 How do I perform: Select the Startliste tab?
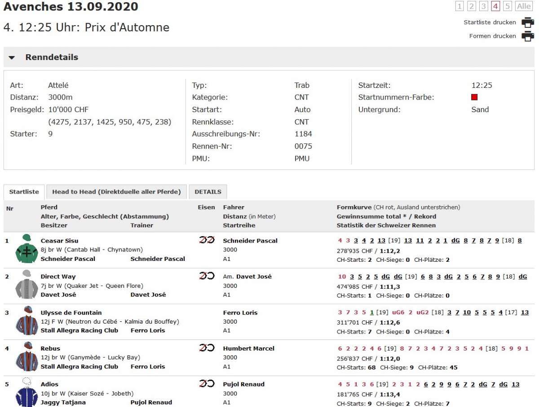coord(24,192)
